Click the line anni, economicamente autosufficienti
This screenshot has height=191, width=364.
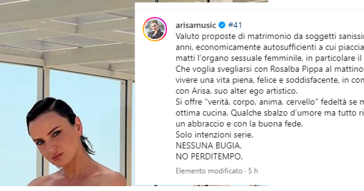[270, 47]
